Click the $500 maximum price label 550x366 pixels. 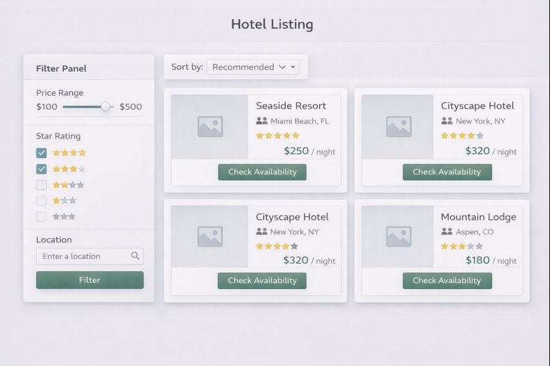coord(131,107)
